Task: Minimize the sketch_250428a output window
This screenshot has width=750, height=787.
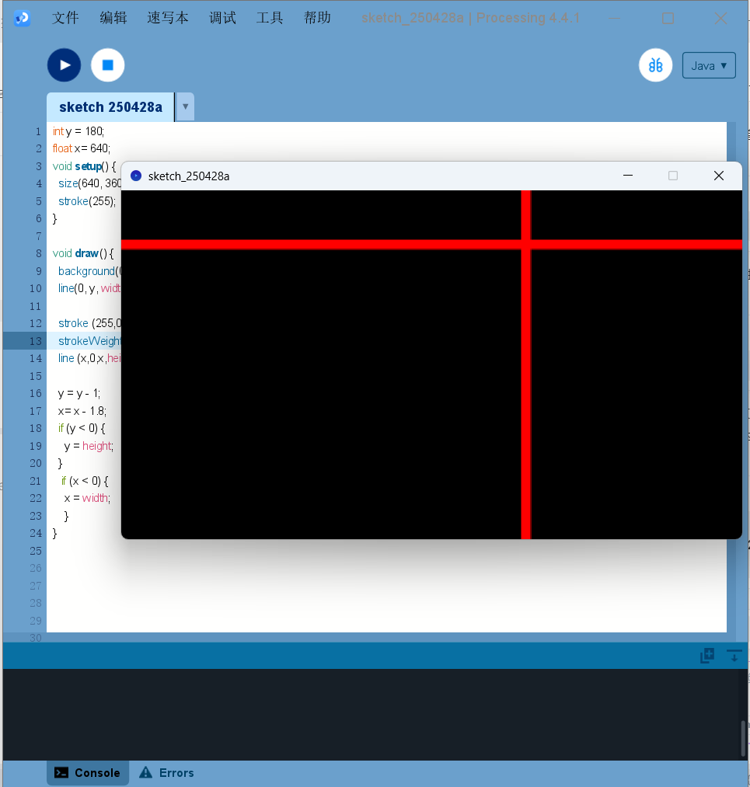Action: [x=627, y=176]
